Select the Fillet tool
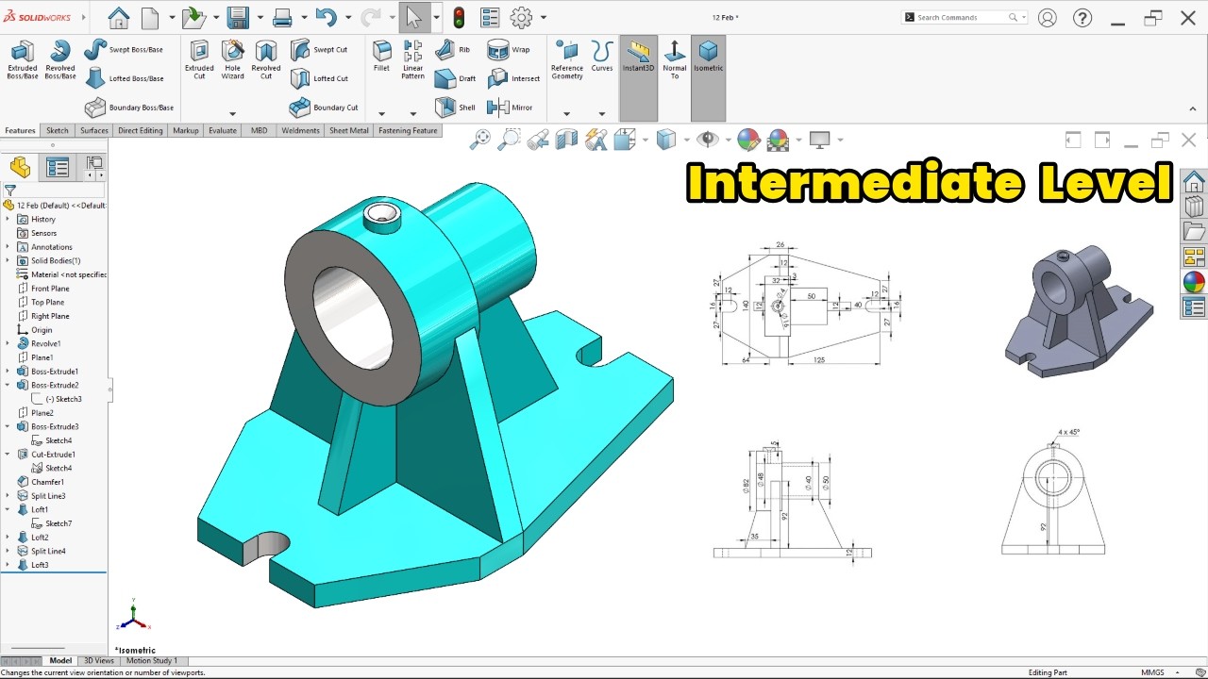1208x679 pixels. (381, 57)
